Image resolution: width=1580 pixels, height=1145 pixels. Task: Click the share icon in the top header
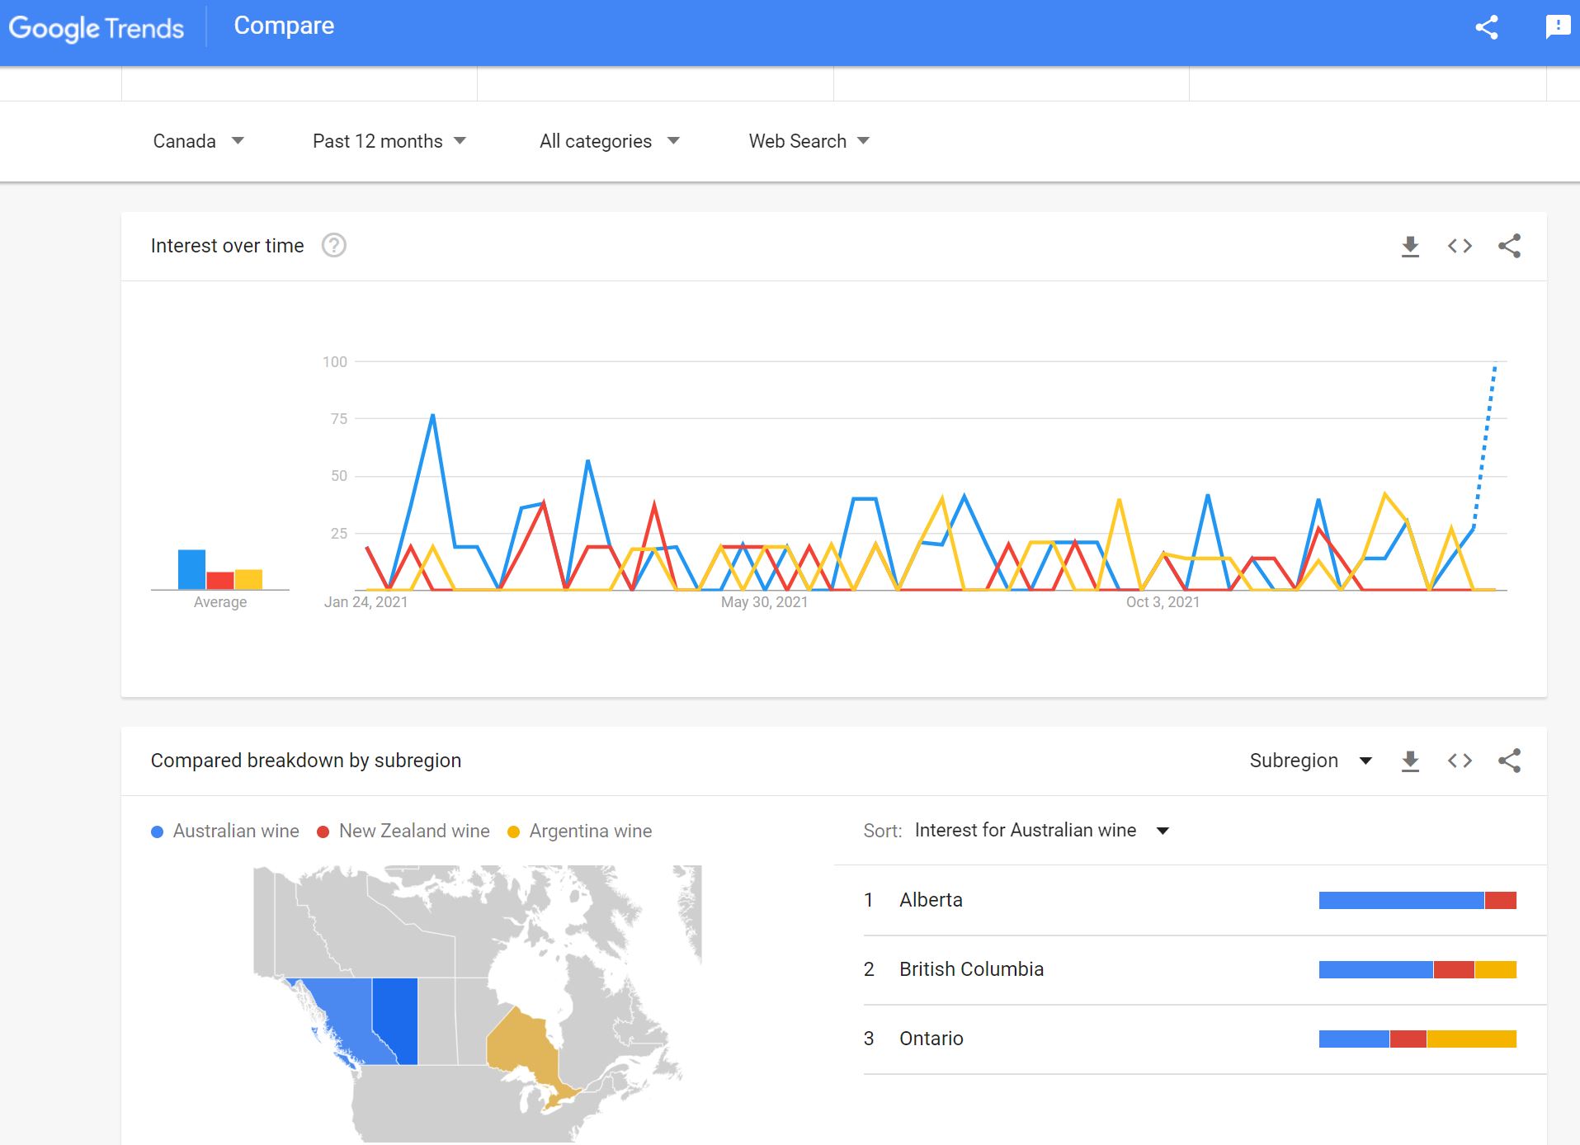point(1486,27)
